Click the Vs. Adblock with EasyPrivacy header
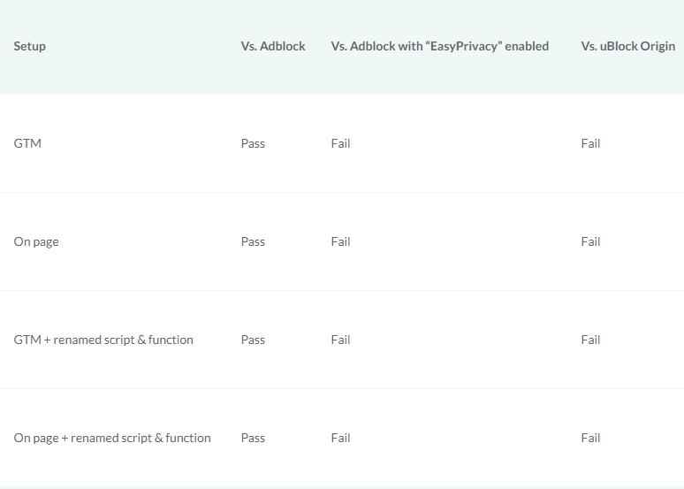684x489 pixels. pyautogui.click(x=440, y=46)
